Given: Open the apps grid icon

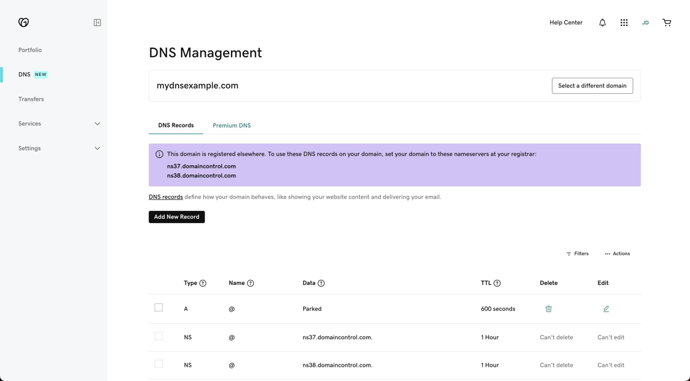Looking at the screenshot, I should point(624,22).
